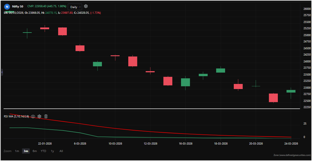Select the All zoom range
Screen dimensions: 312x161
tap(61, 151)
